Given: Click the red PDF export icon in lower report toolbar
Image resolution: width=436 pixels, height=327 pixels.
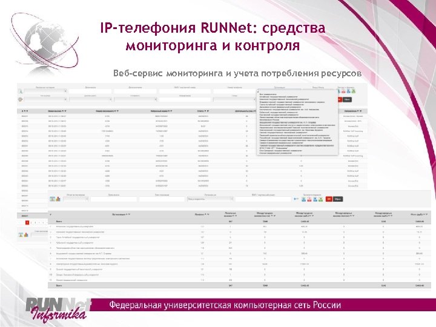Looking at the screenshot, I should [x=309, y=199].
